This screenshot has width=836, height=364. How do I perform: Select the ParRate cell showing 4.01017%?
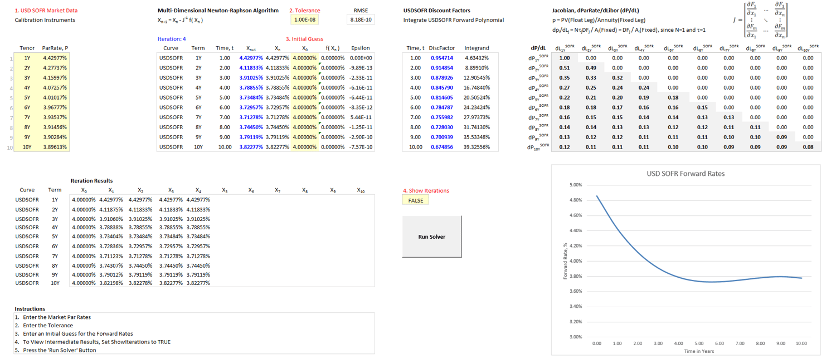[55, 97]
